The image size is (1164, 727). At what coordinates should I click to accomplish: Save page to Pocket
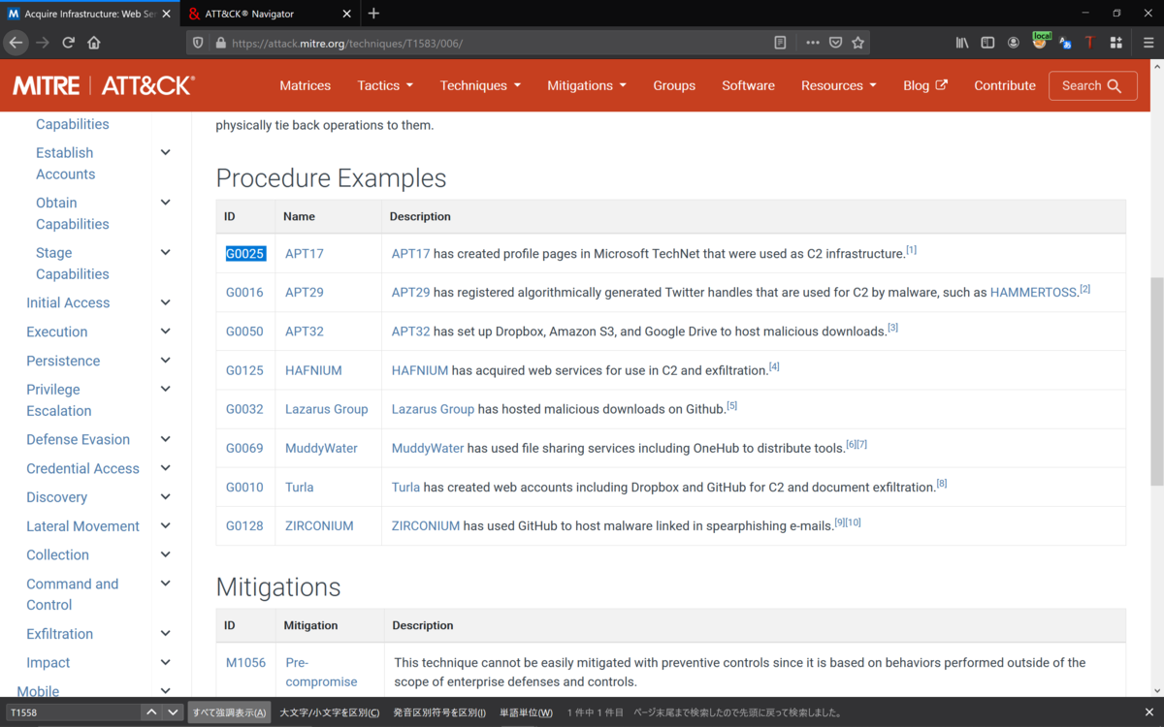pyautogui.click(x=835, y=43)
